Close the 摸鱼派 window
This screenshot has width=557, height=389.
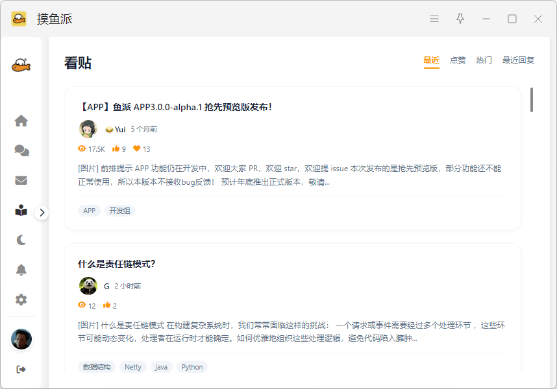pyautogui.click(x=538, y=19)
